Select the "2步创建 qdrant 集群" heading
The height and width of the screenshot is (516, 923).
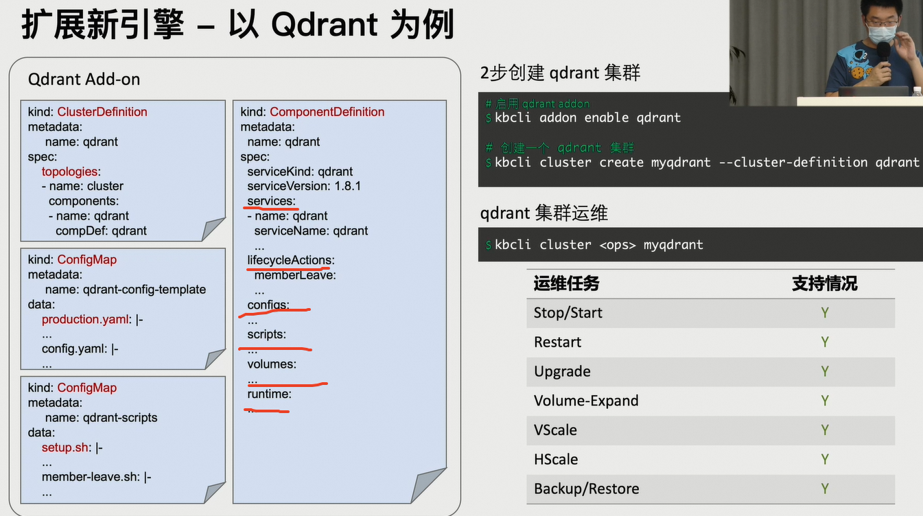point(560,73)
